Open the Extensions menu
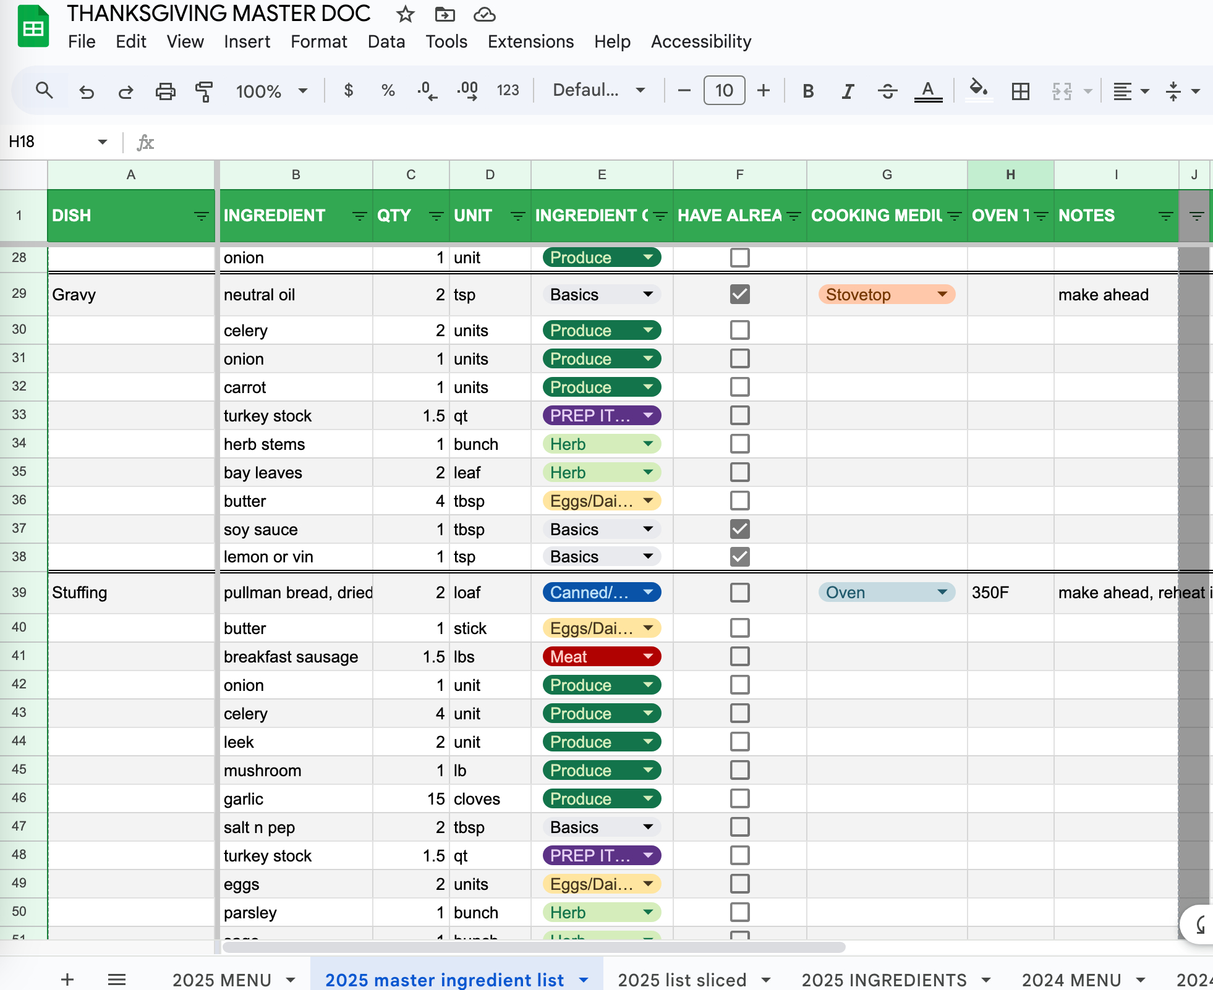 (x=530, y=41)
